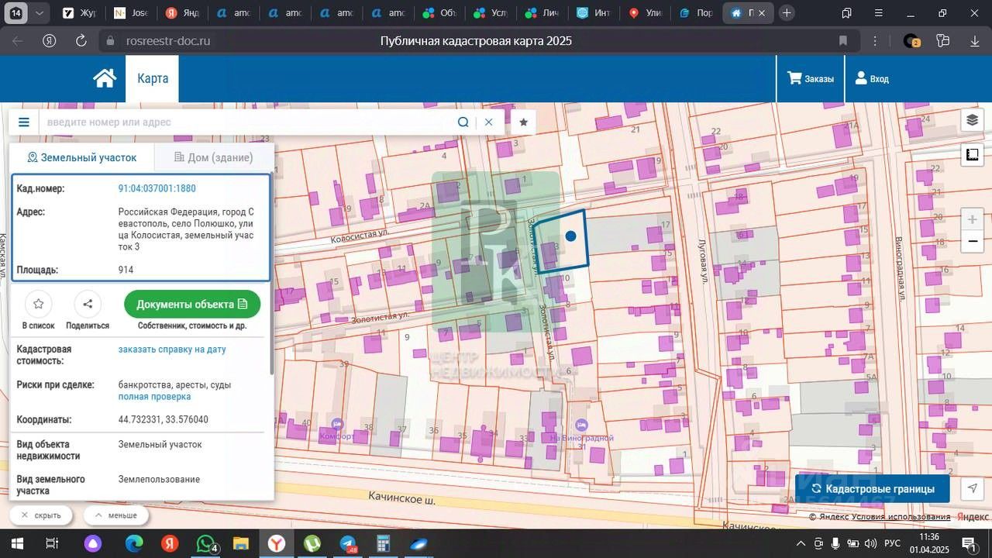Open the полная проверка link

[x=154, y=396]
